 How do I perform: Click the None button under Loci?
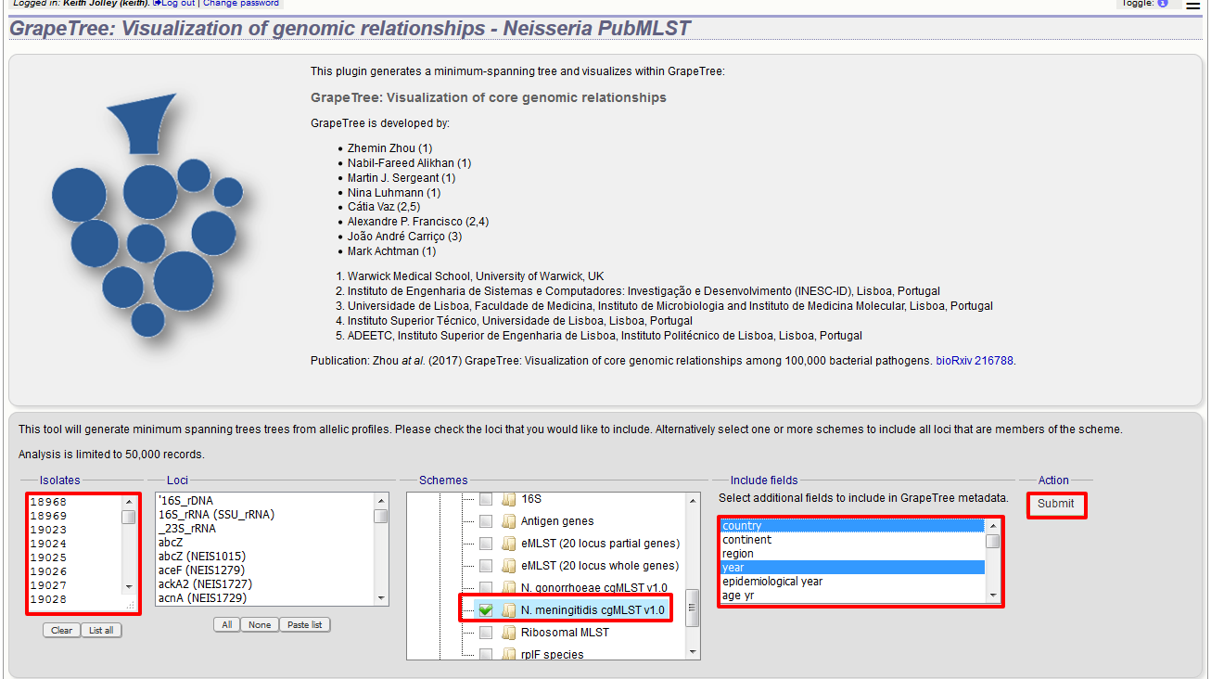pyautogui.click(x=260, y=624)
